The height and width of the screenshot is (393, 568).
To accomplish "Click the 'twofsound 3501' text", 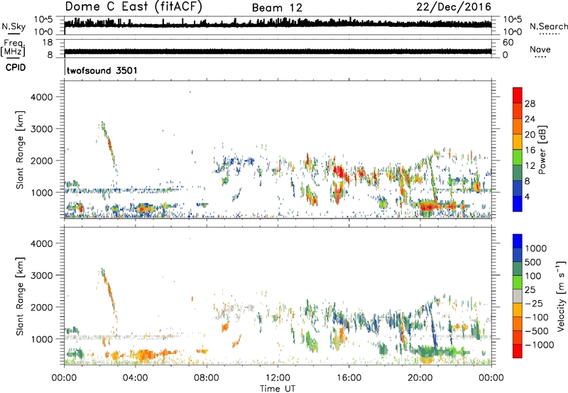I will click(x=102, y=70).
